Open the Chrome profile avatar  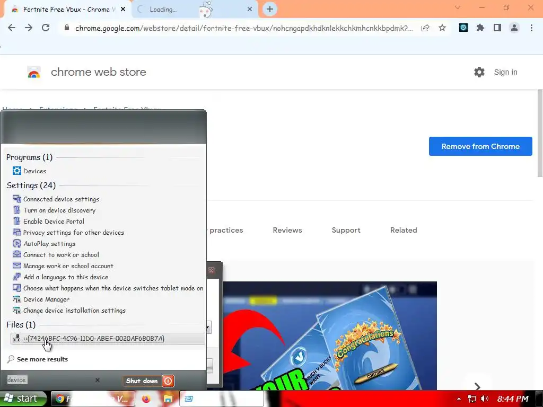click(x=514, y=28)
